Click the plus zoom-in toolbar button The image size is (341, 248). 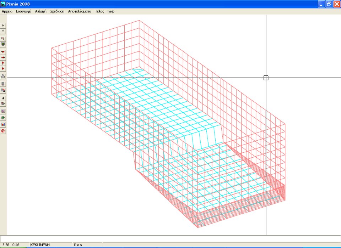pos(3,26)
